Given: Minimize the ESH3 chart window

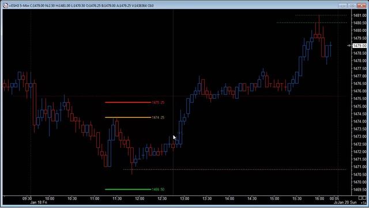Looking at the screenshot, I should (342, 5).
